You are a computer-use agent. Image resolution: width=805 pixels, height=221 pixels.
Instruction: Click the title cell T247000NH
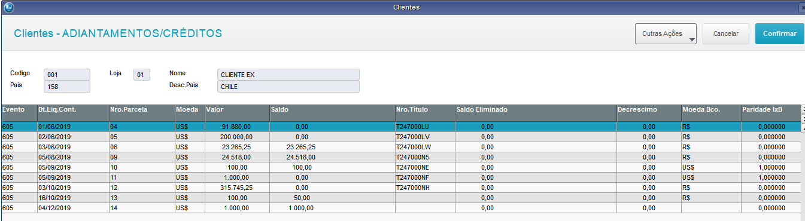click(425, 187)
